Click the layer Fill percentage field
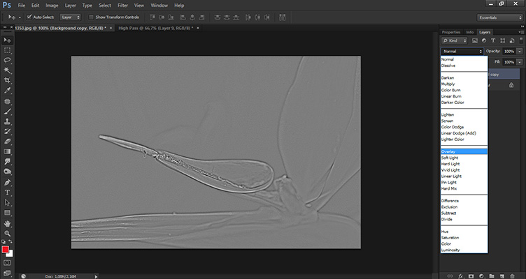The width and height of the screenshot is (526, 279). pos(509,62)
